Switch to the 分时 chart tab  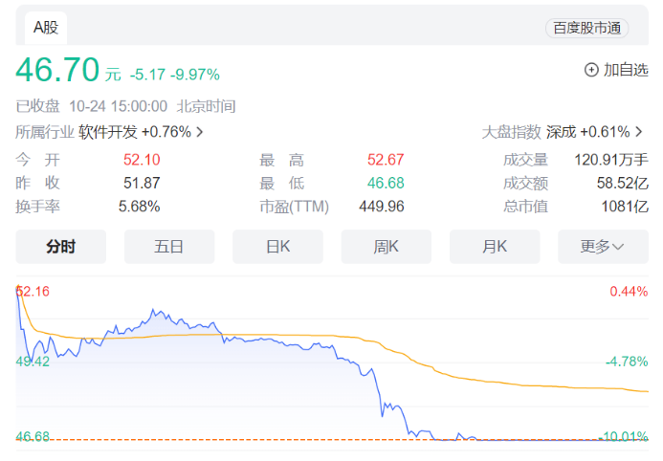tap(61, 247)
